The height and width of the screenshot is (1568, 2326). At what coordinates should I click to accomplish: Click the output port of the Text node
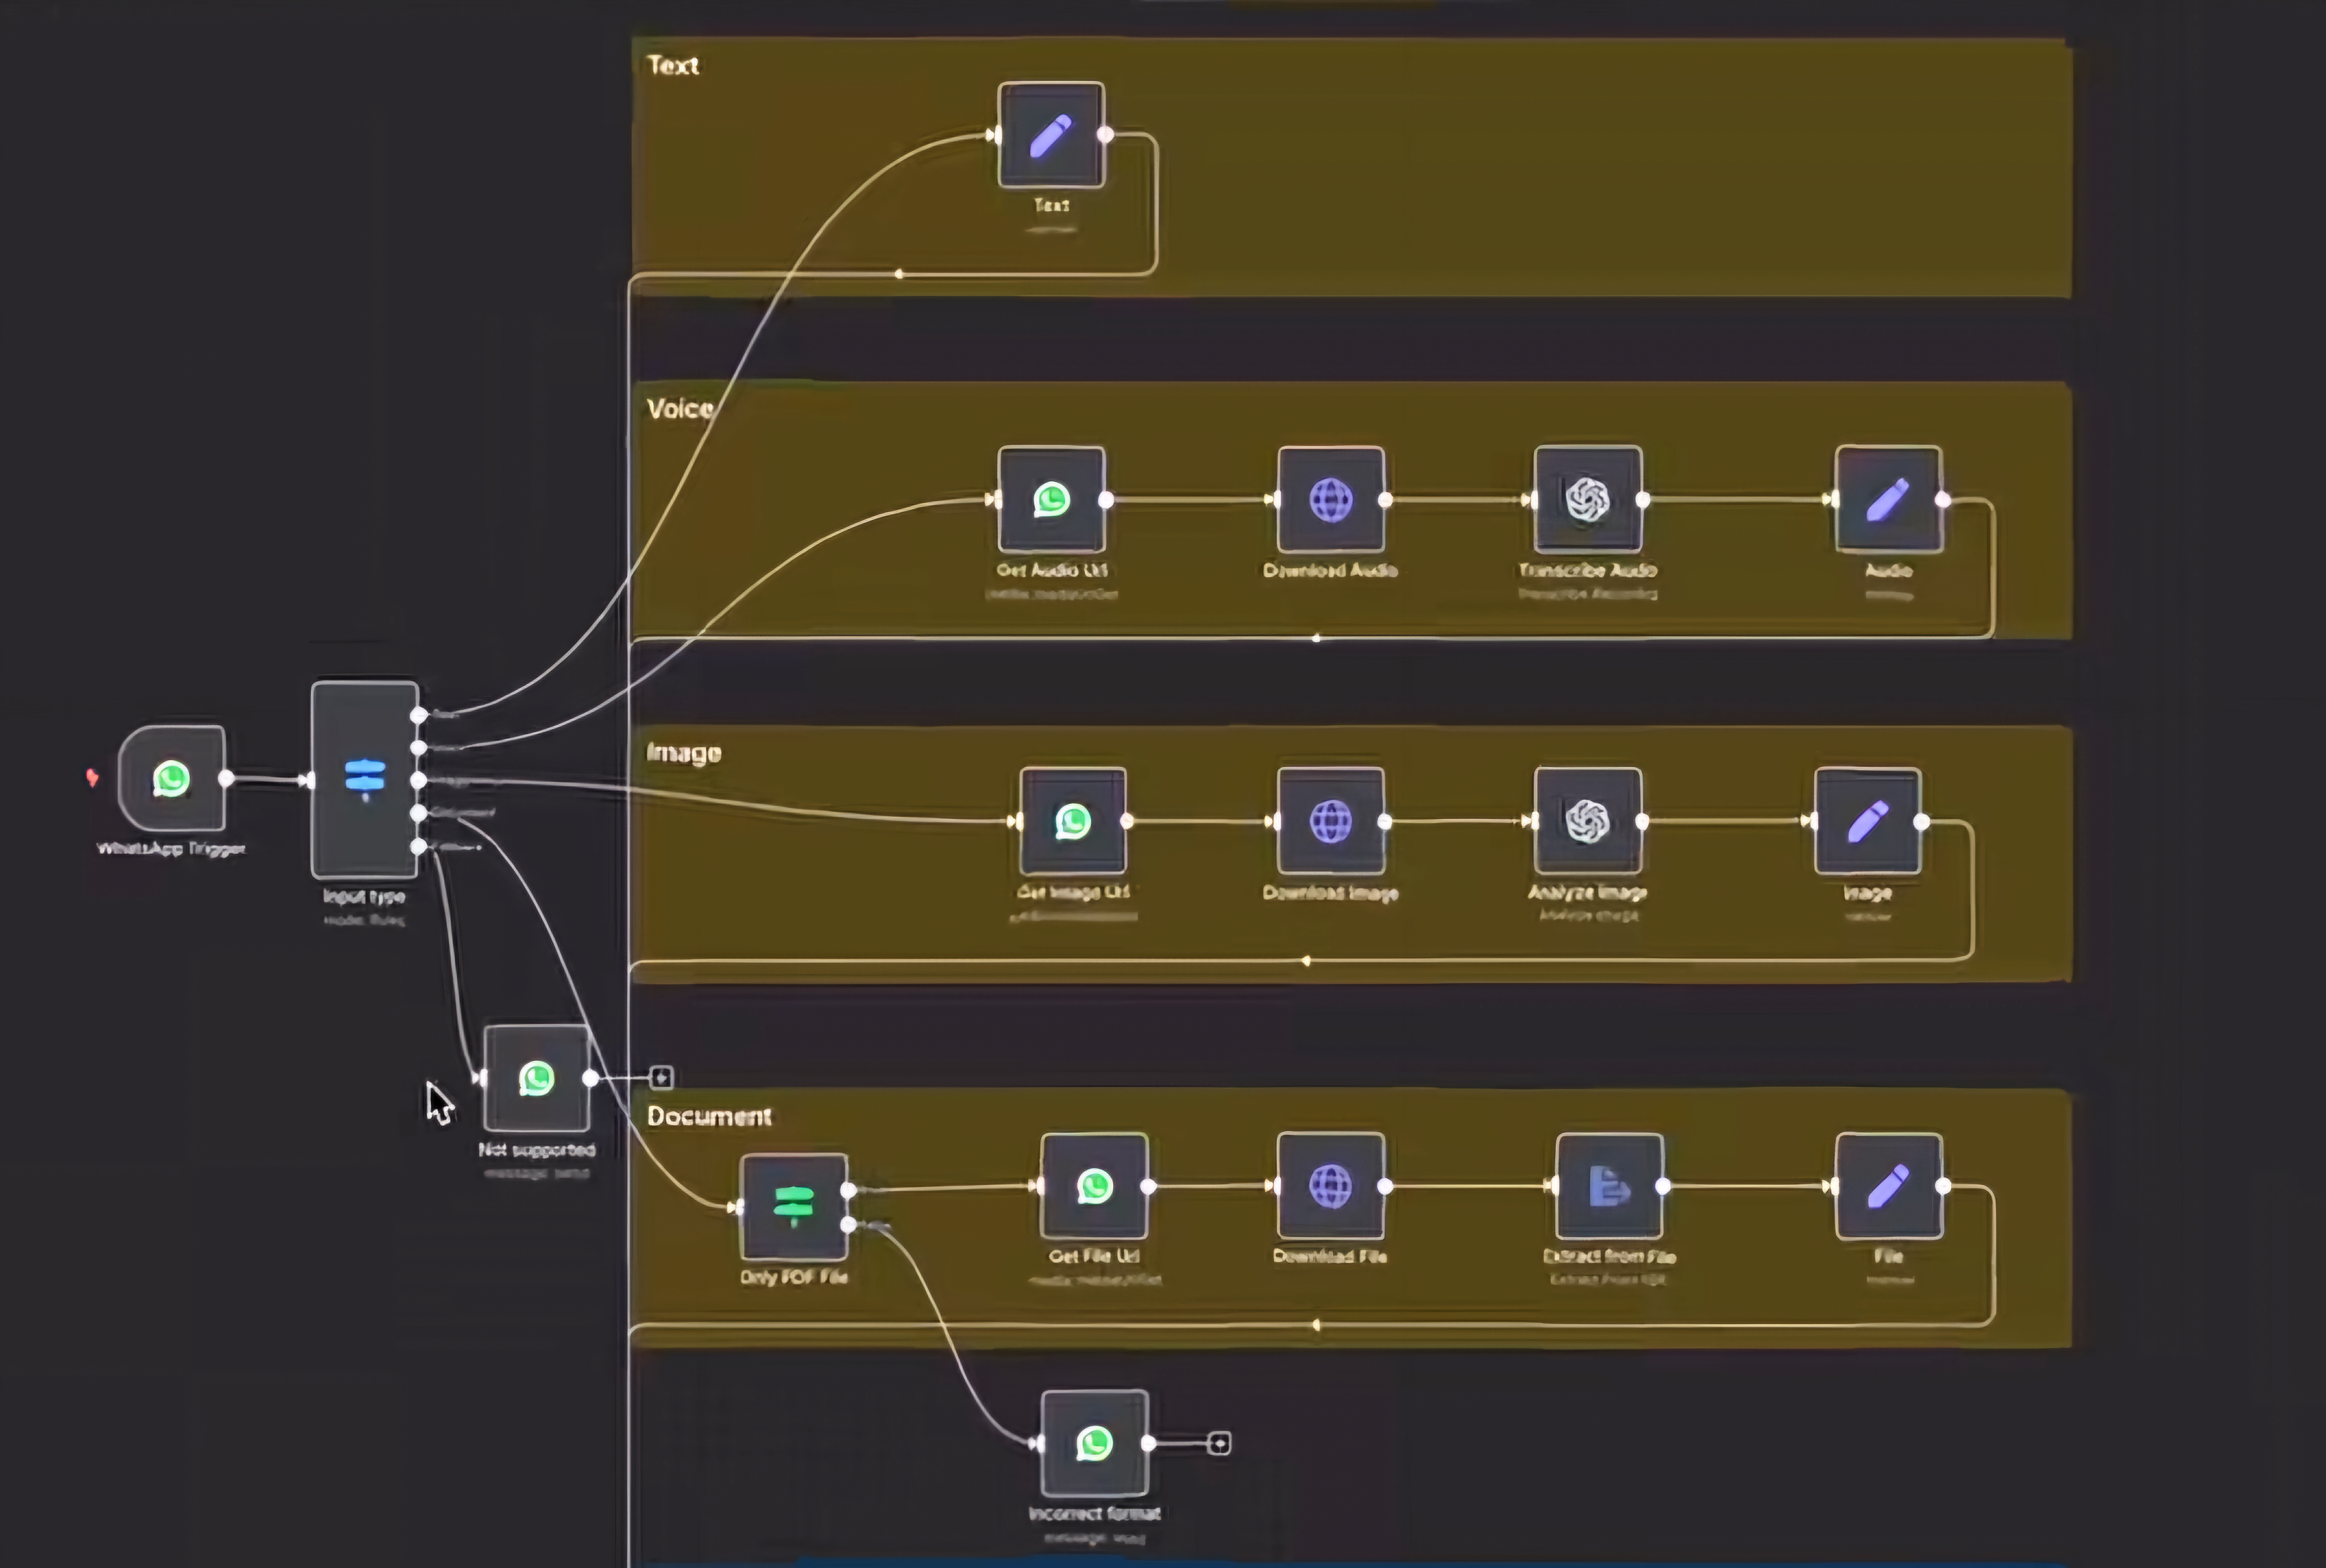[1105, 135]
